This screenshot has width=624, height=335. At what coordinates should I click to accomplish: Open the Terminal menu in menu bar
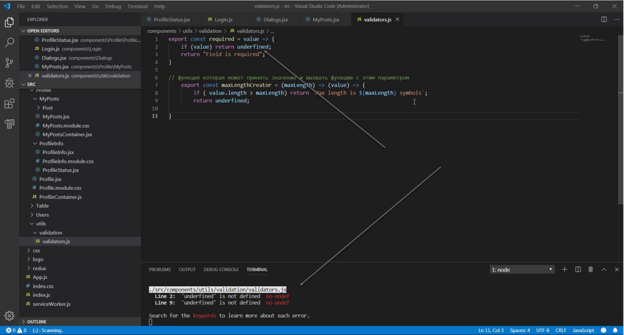tap(137, 6)
